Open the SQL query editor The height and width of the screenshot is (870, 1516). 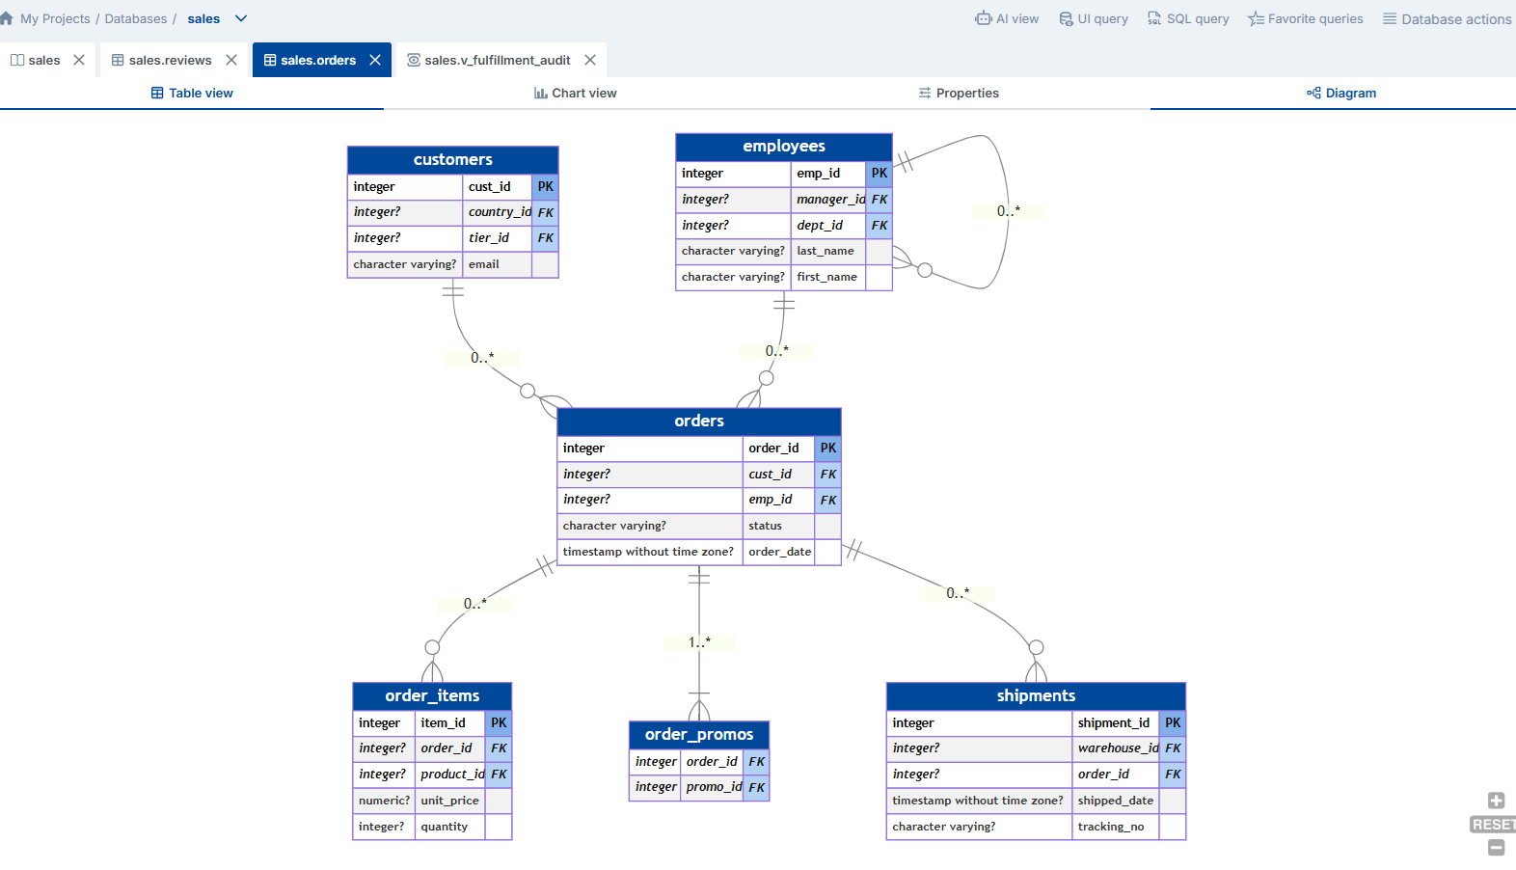pos(1187,18)
